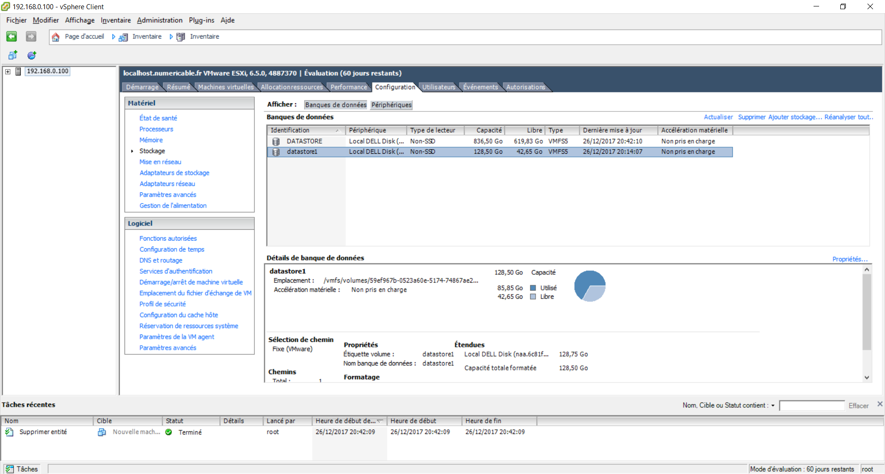
Task: Click the first Inventaire breadcrumb icon
Action: click(x=123, y=37)
